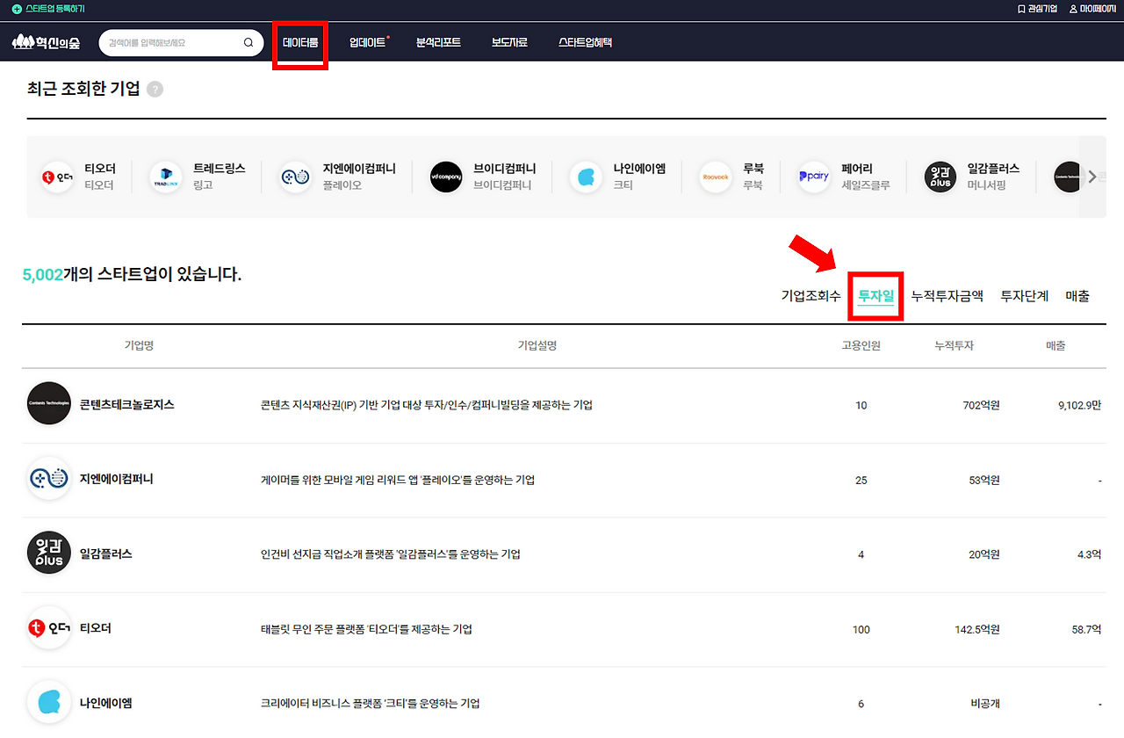Click description '크리에이터 비즈니스 플랫폼 크티…'
The image size is (1124, 738).
click(x=371, y=704)
